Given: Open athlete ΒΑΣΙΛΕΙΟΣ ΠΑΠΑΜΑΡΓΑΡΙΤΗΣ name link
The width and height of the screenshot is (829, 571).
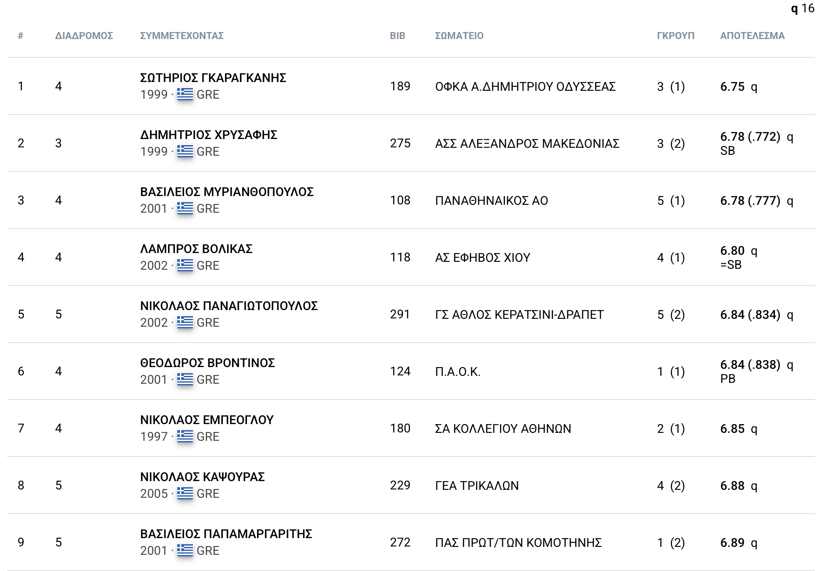Looking at the screenshot, I should 226,534.
